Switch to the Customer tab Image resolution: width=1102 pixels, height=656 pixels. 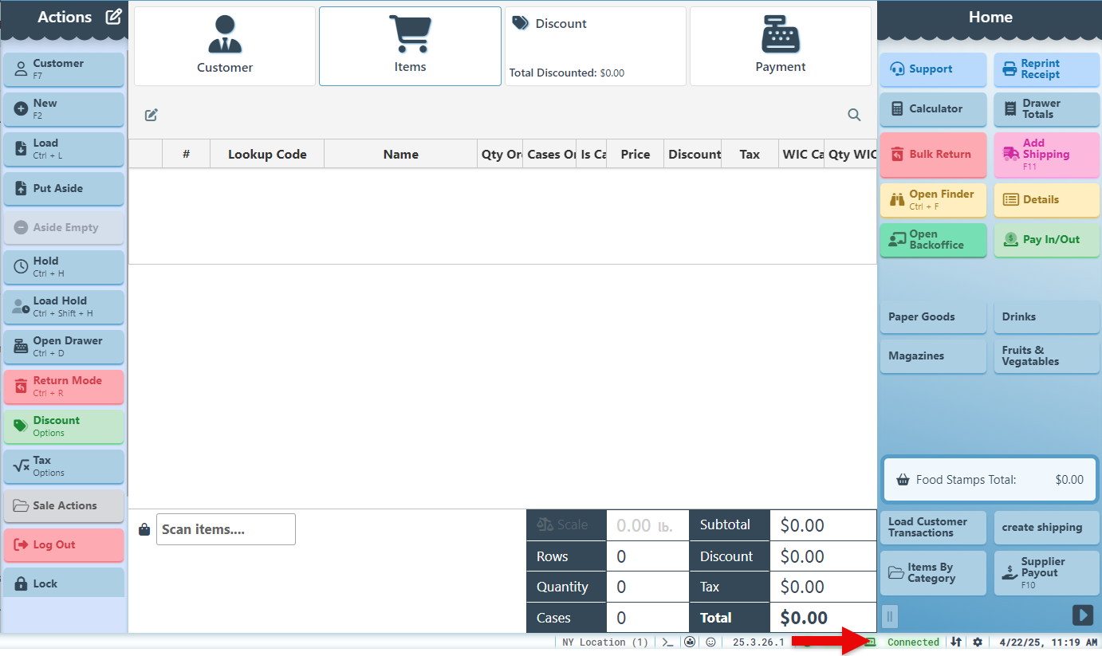(225, 46)
